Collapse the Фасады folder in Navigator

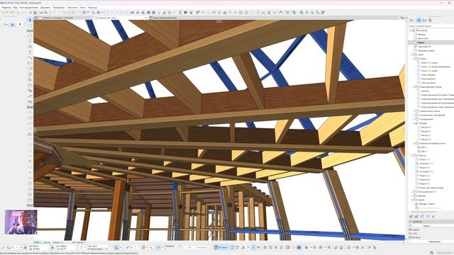coord(414,123)
